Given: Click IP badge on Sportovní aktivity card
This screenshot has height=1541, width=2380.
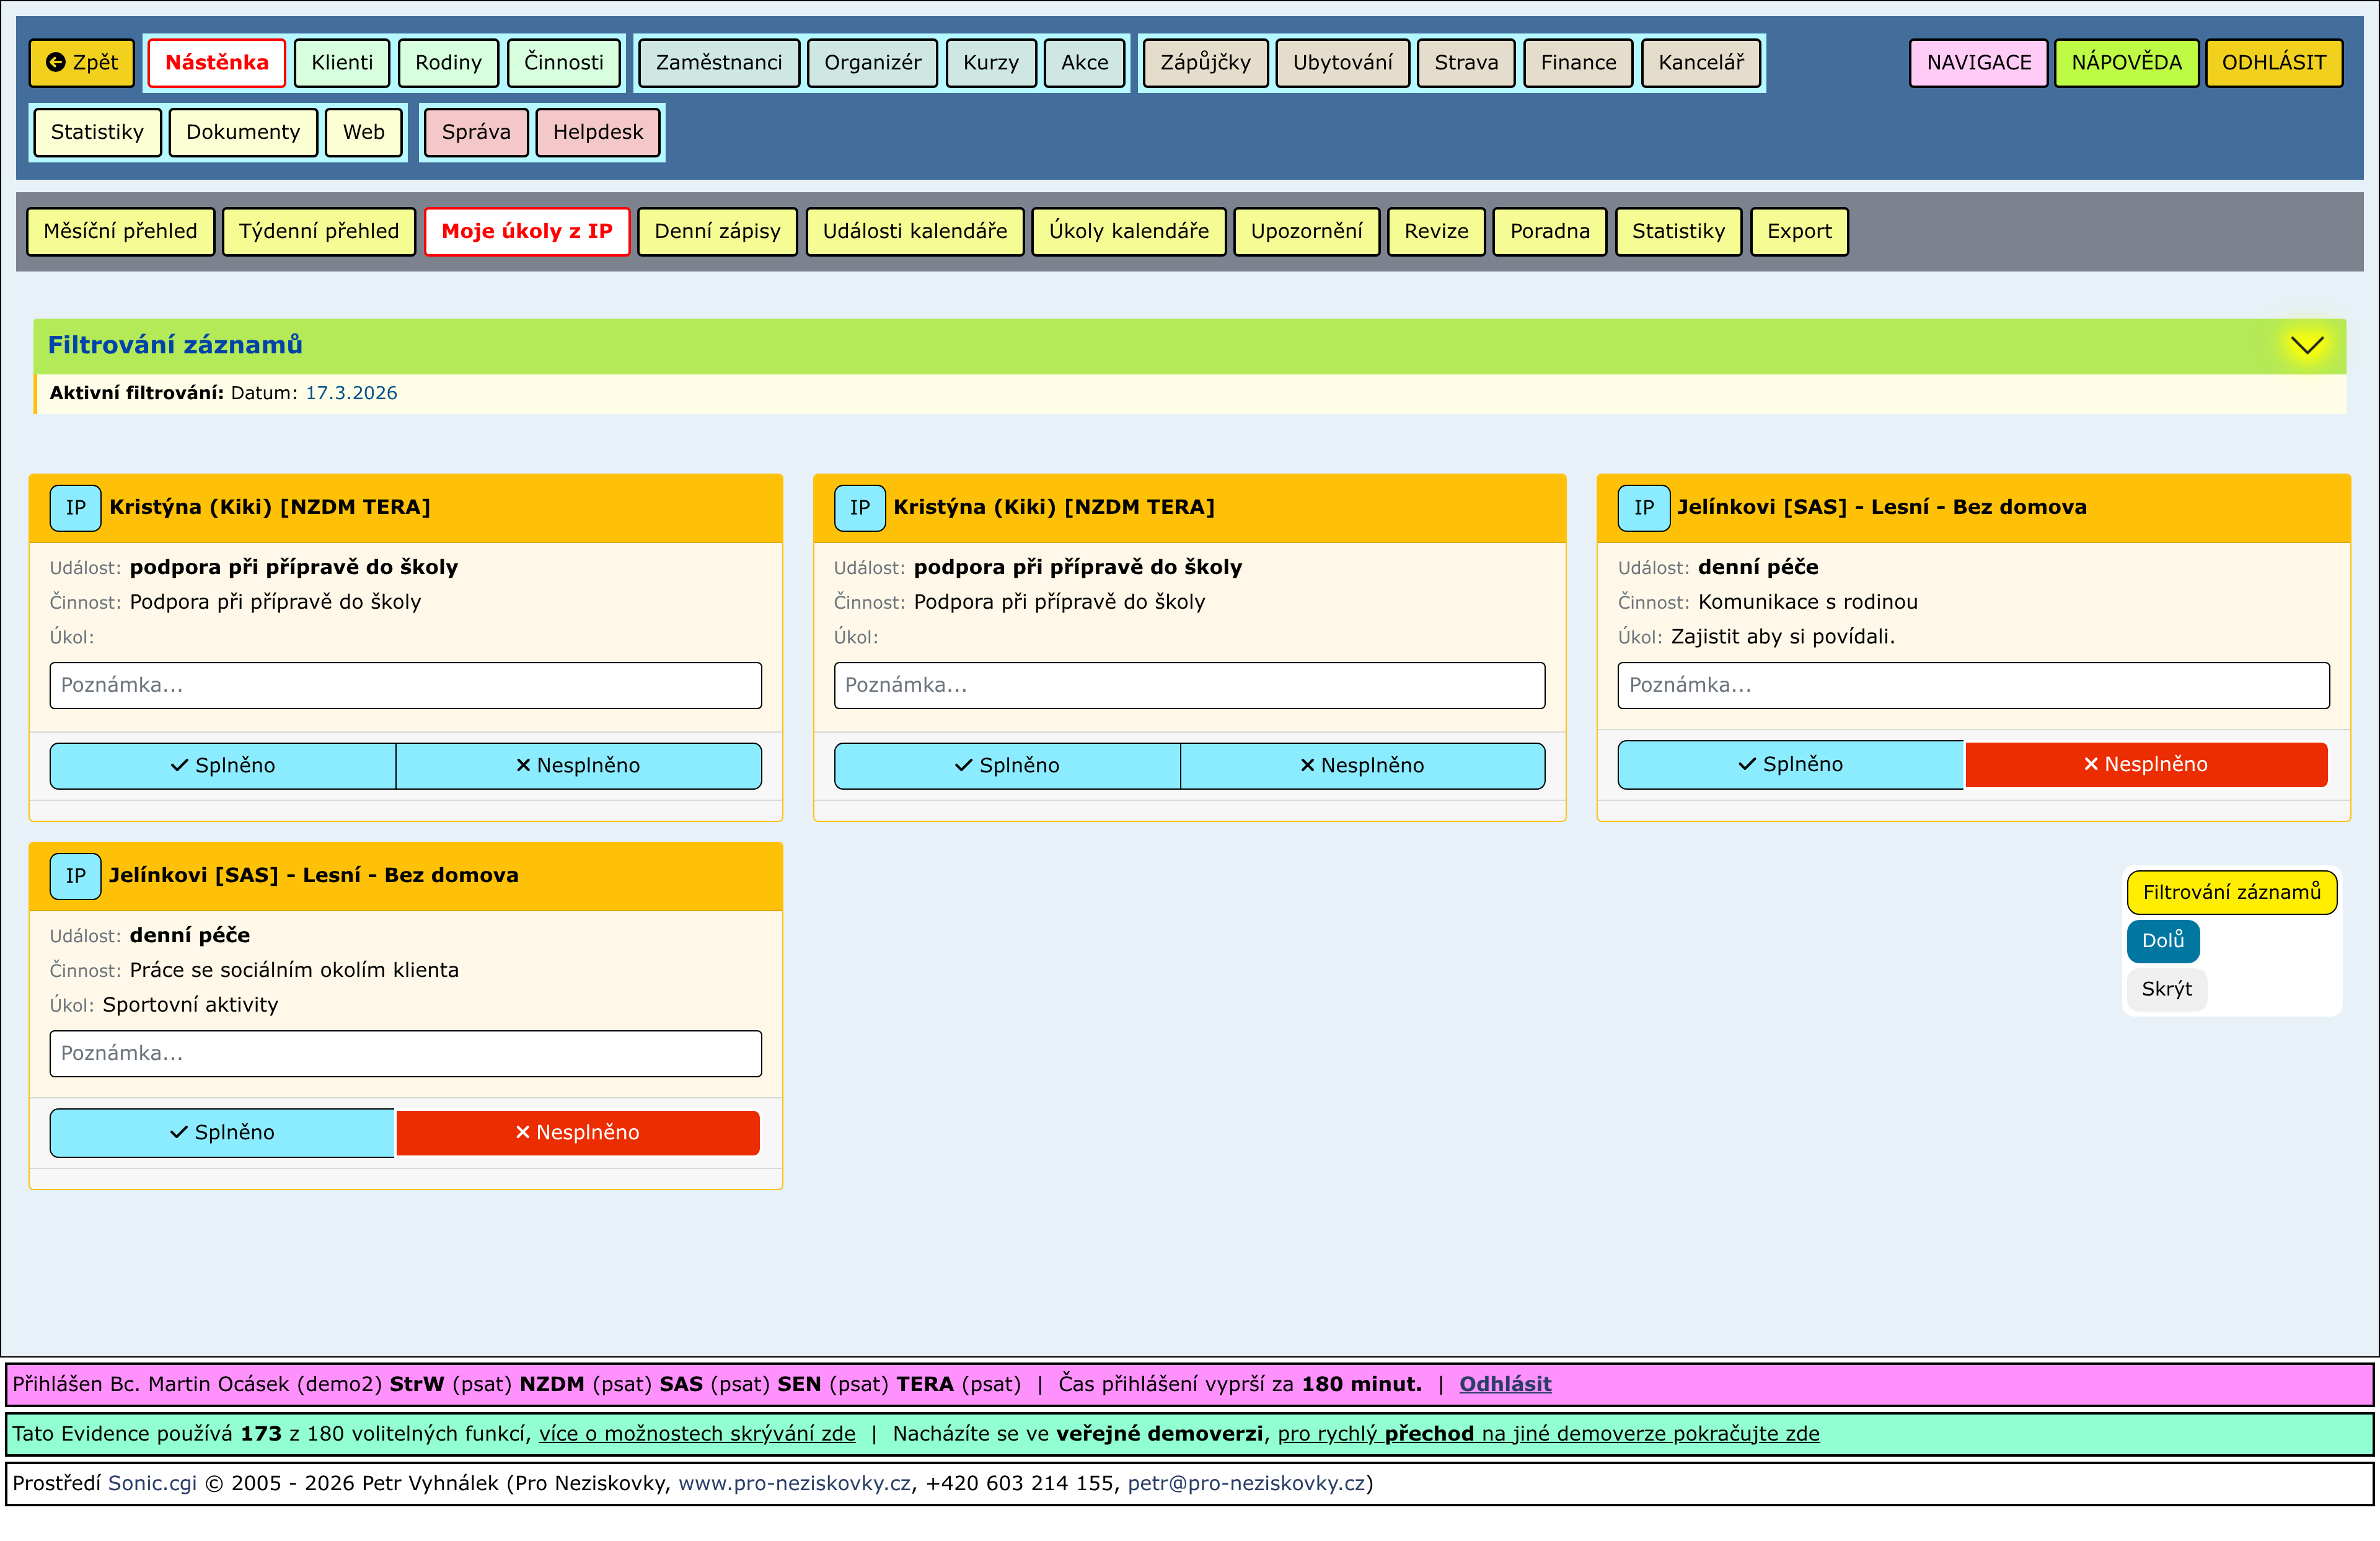Looking at the screenshot, I should (75, 875).
